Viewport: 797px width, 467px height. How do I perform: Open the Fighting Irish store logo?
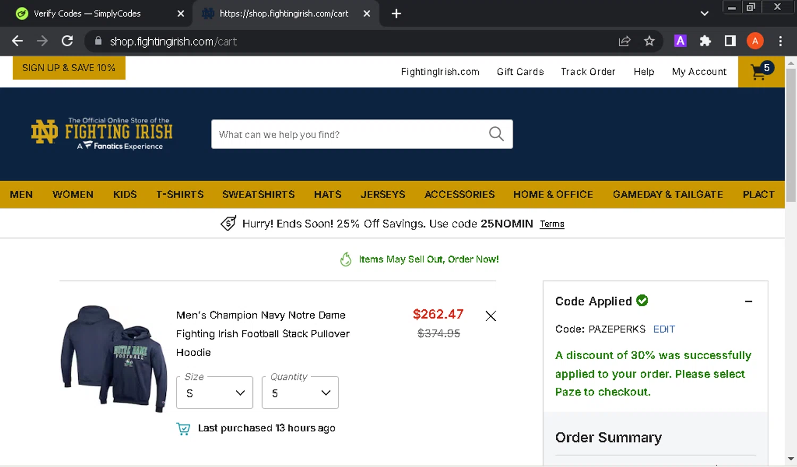tap(102, 133)
